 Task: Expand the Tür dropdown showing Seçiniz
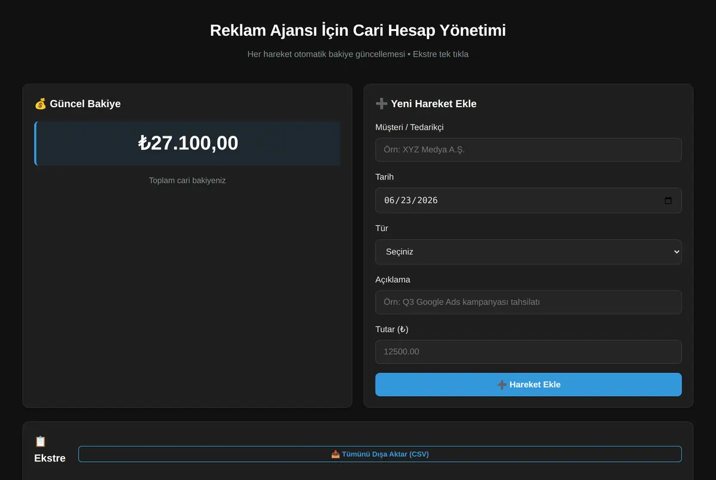tap(528, 252)
